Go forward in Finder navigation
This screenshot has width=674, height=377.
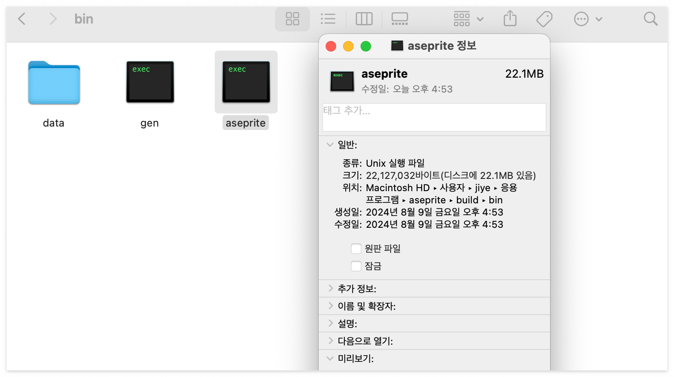(53, 19)
